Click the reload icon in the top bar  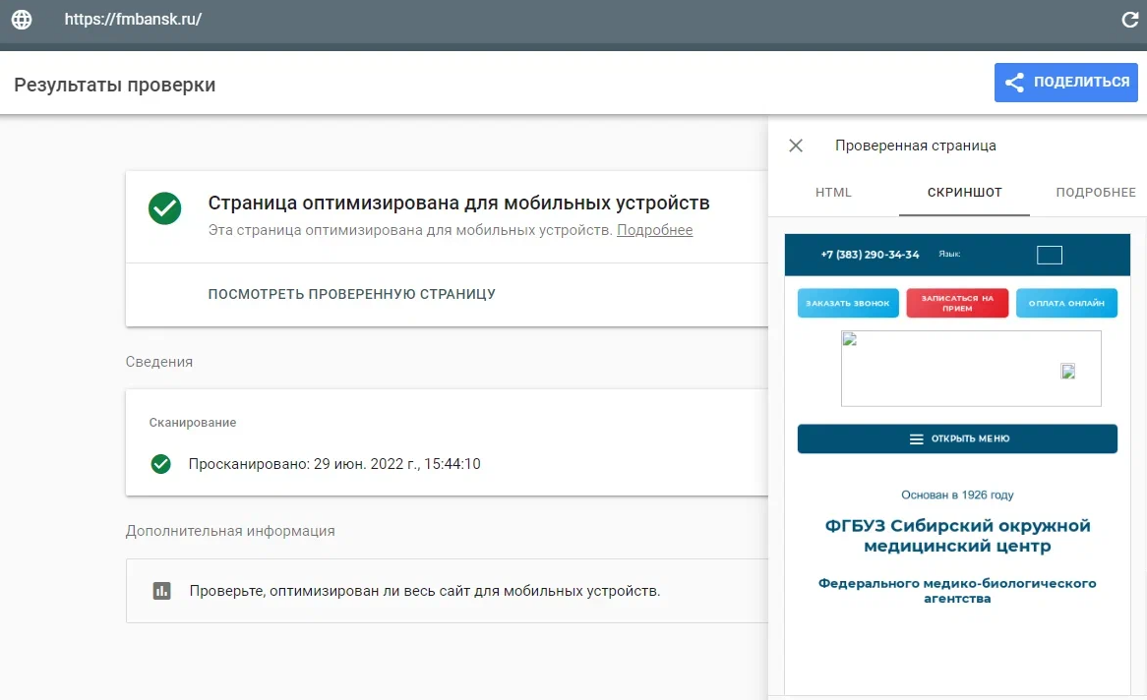(1129, 20)
